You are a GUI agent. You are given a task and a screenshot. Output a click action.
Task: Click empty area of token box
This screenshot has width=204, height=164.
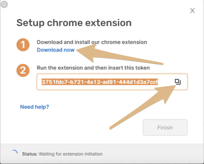166,82
